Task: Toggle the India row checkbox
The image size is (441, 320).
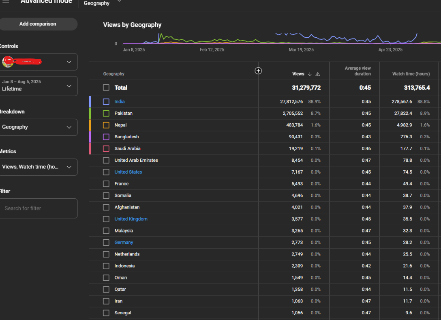Action: click(x=106, y=102)
